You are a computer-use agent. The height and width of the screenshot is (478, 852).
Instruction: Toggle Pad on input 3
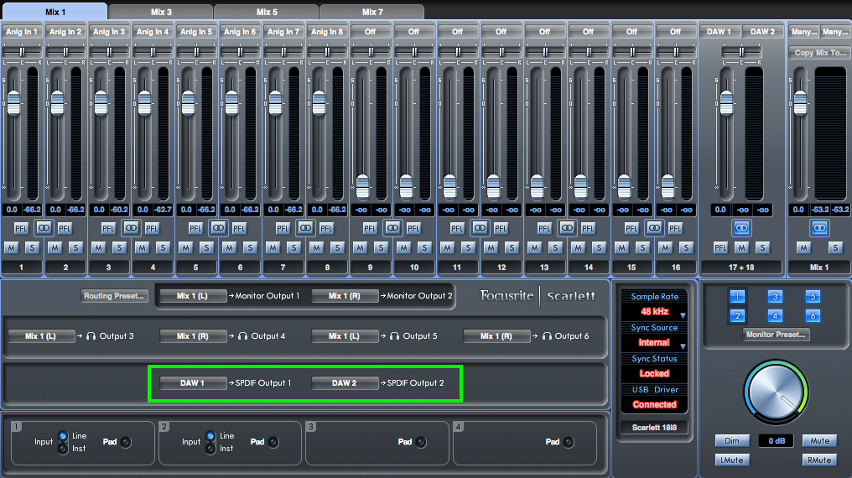tap(421, 442)
